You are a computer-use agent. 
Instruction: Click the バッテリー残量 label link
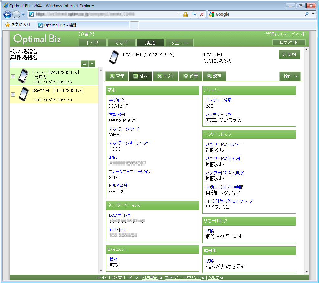pyautogui.click(x=219, y=100)
